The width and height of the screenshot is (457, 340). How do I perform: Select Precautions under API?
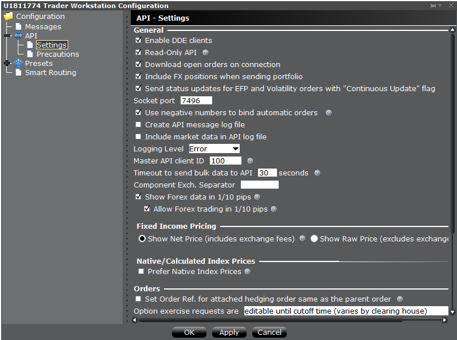[58, 54]
